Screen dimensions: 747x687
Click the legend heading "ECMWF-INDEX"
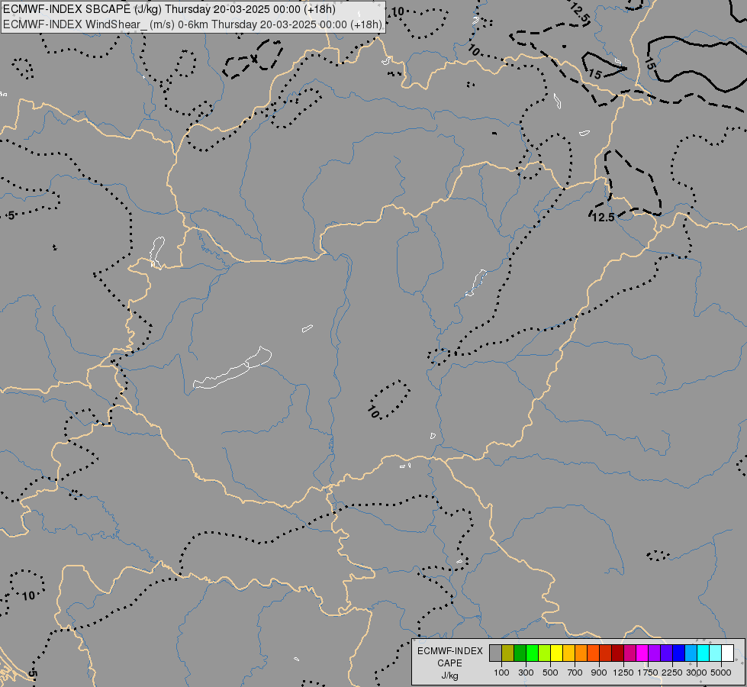click(x=449, y=651)
